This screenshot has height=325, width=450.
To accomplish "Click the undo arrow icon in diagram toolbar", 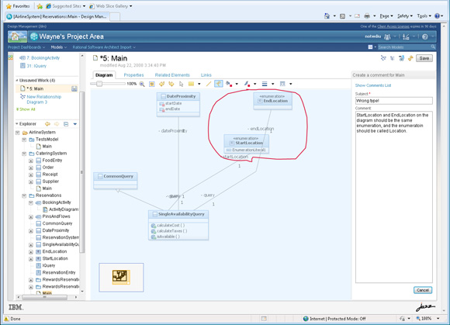I will 162,84.
